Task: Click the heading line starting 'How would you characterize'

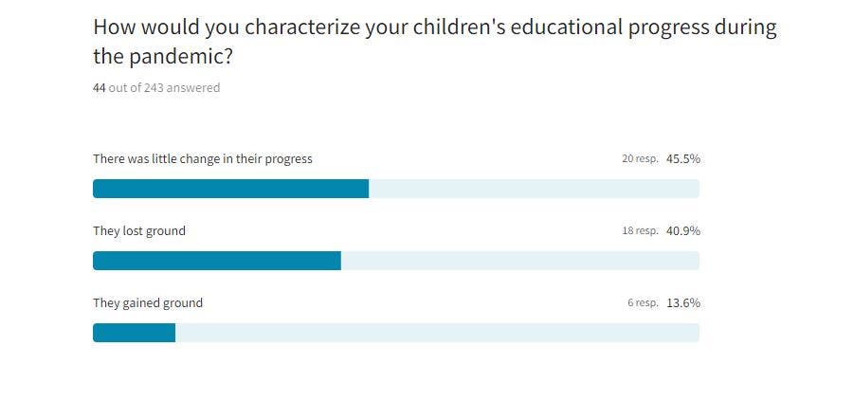Action: (434, 27)
